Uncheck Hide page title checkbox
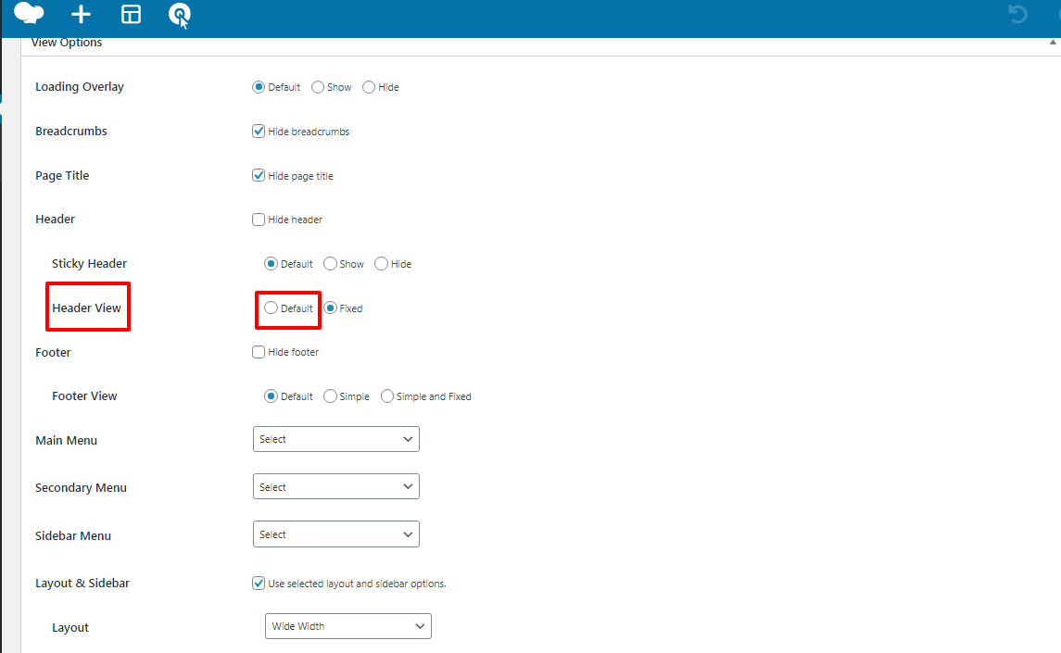Screen dimensions: 1061x653 pyautogui.click(x=259, y=176)
